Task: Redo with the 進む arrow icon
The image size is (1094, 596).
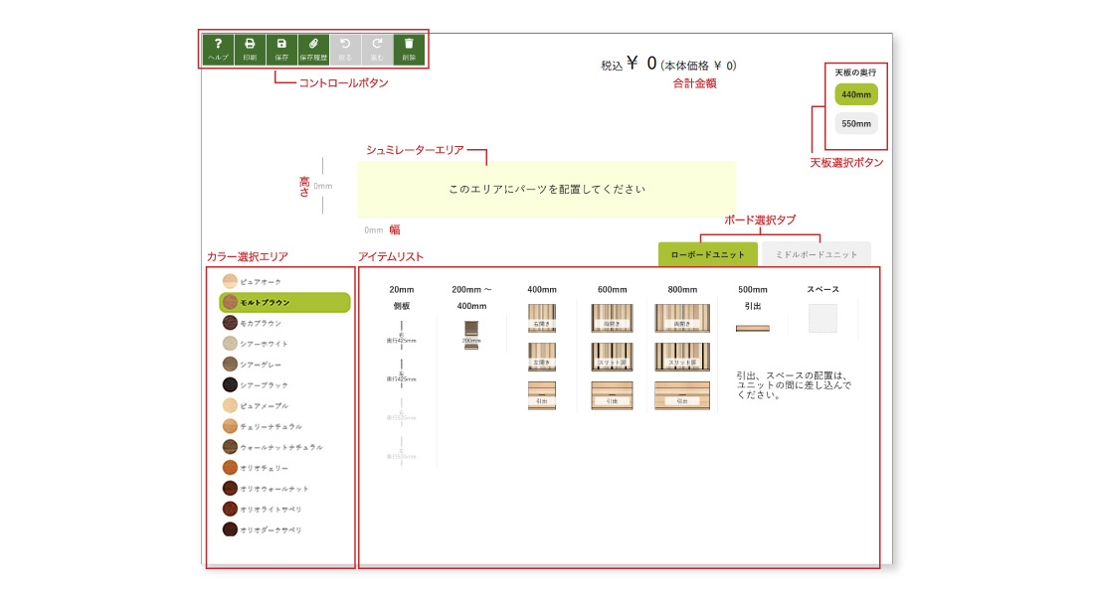Action: click(377, 49)
